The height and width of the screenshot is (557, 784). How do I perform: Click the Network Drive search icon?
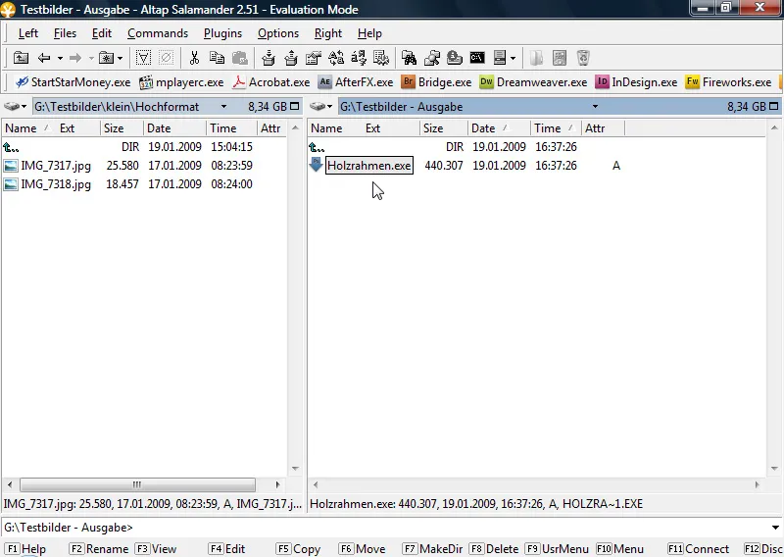coord(432,58)
